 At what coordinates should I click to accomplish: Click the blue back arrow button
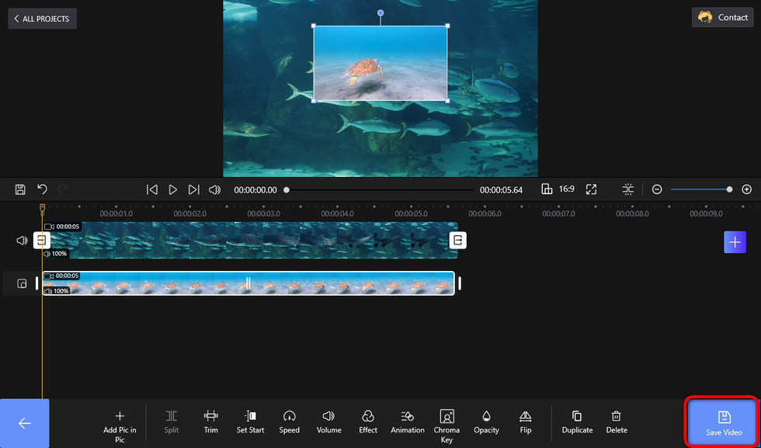click(24, 423)
